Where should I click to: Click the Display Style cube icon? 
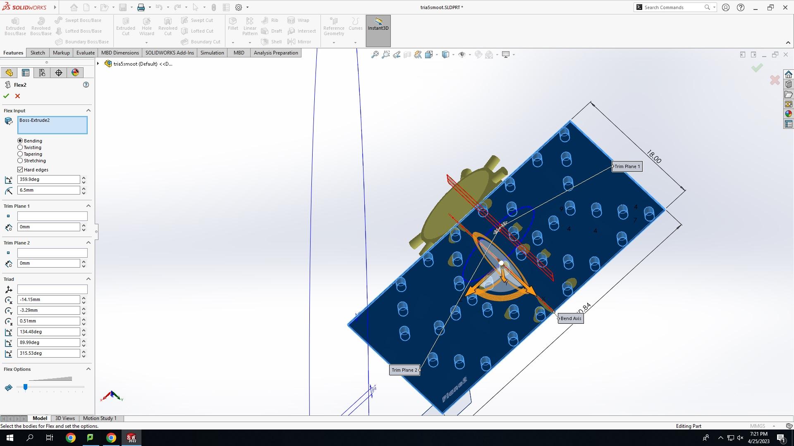click(x=445, y=55)
